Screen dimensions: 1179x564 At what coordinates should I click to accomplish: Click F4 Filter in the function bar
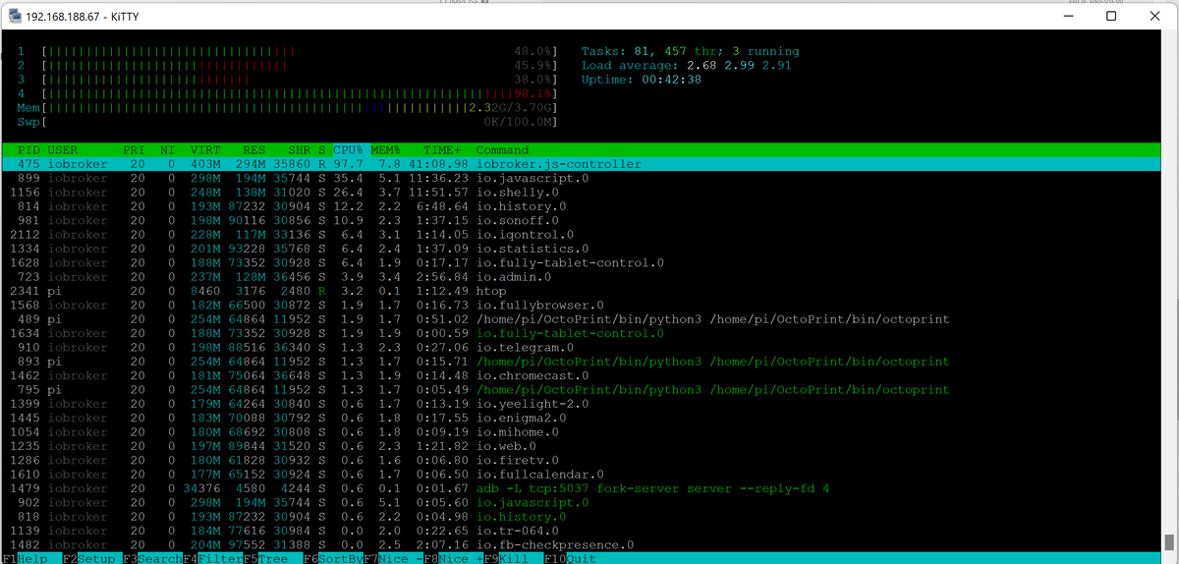(x=213, y=558)
